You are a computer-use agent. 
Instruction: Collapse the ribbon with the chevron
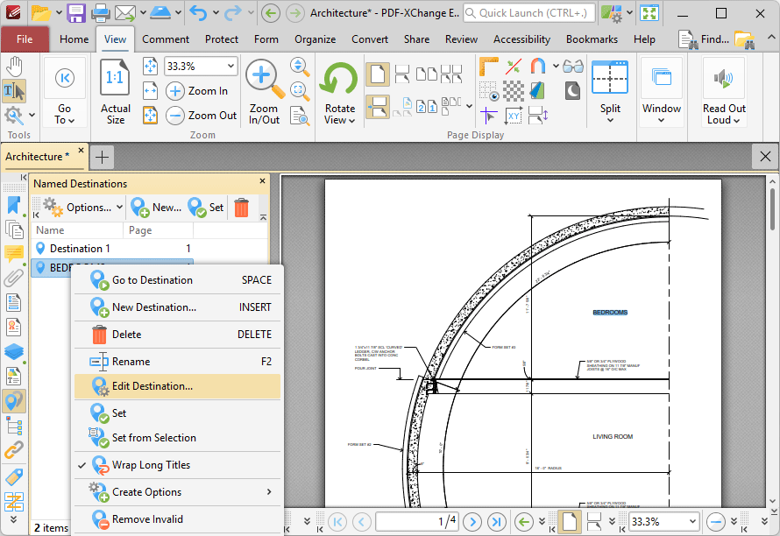(770, 38)
